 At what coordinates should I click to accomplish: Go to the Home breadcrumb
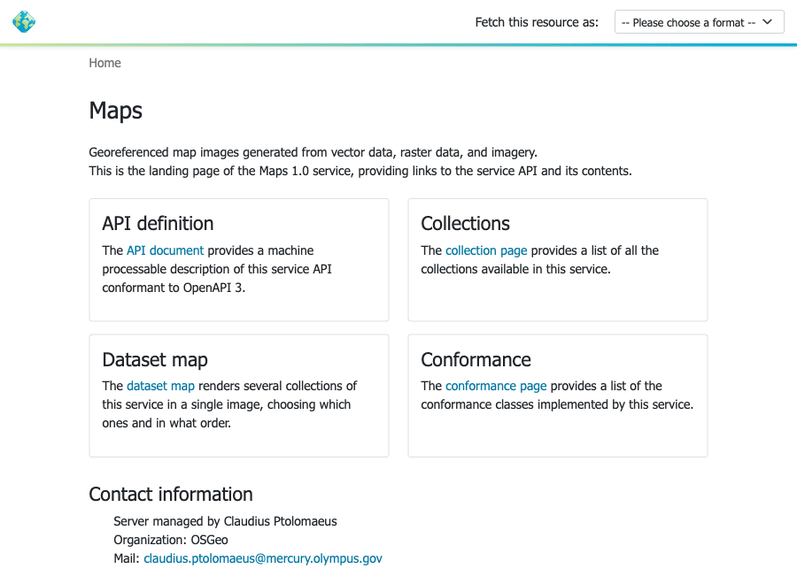(x=104, y=63)
